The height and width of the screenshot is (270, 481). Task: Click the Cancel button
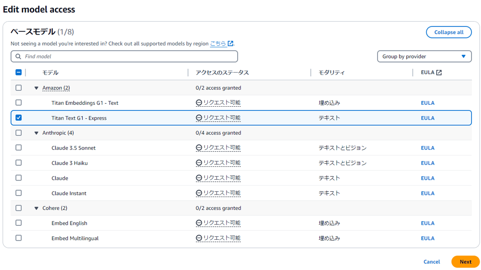(431, 262)
